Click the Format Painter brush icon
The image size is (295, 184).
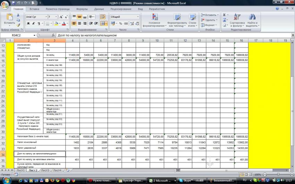18,25
